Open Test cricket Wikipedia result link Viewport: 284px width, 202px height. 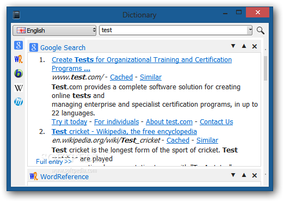(124, 132)
